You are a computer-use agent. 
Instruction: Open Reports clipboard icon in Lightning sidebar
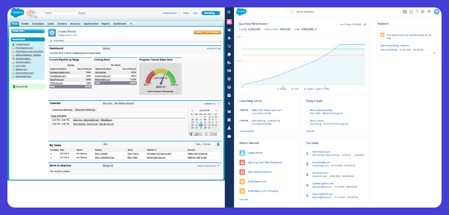click(x=229, y=95)
